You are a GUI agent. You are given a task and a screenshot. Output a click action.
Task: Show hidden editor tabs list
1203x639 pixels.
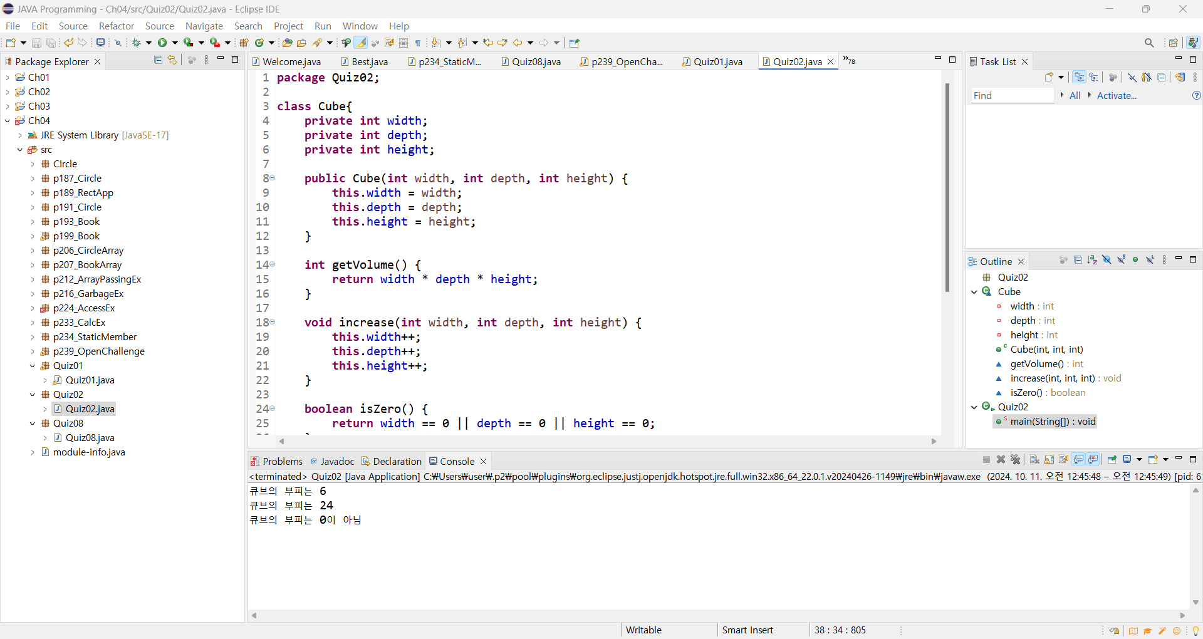click(849, 60)
